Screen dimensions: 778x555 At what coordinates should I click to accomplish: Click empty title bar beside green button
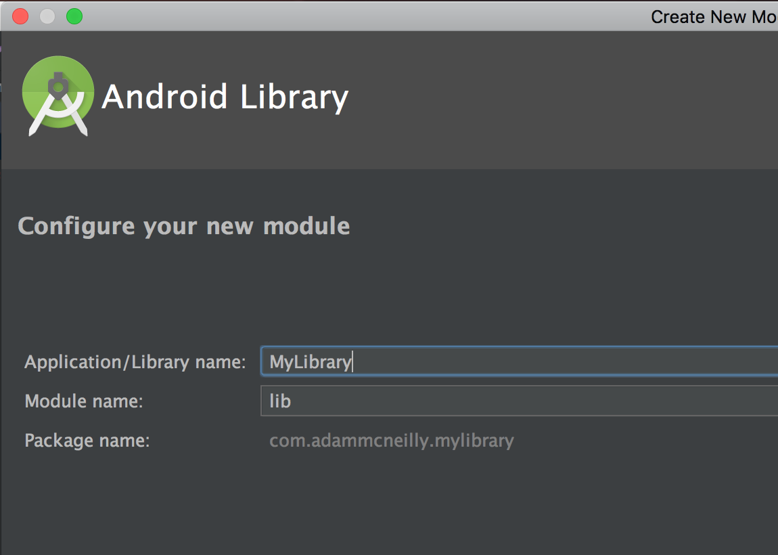point(338,16)
